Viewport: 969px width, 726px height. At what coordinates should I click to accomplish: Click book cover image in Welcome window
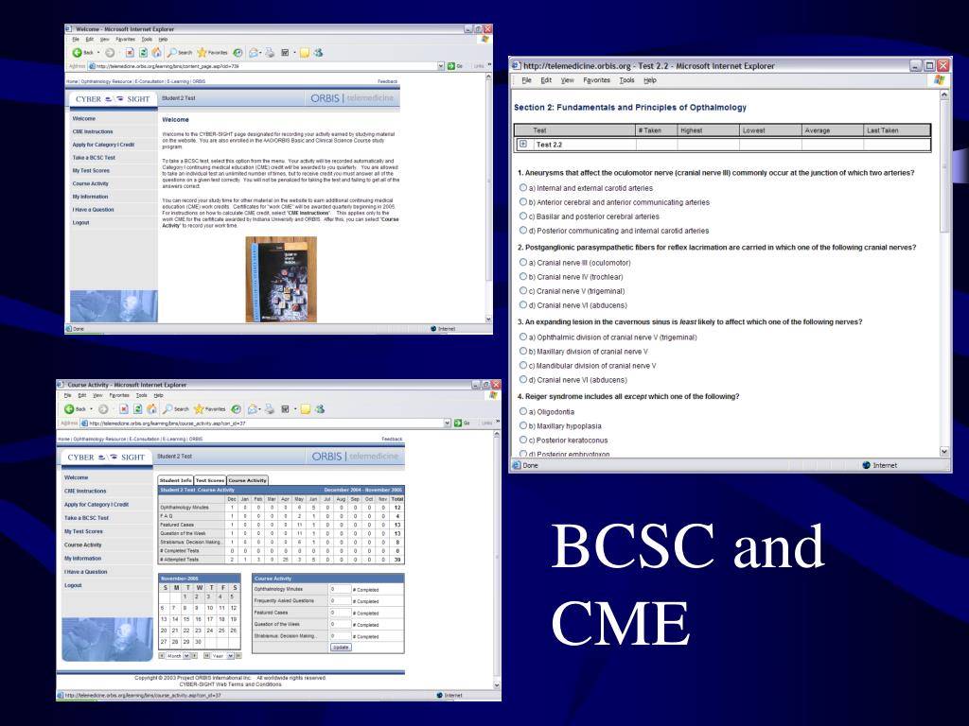tap(281, 279)
